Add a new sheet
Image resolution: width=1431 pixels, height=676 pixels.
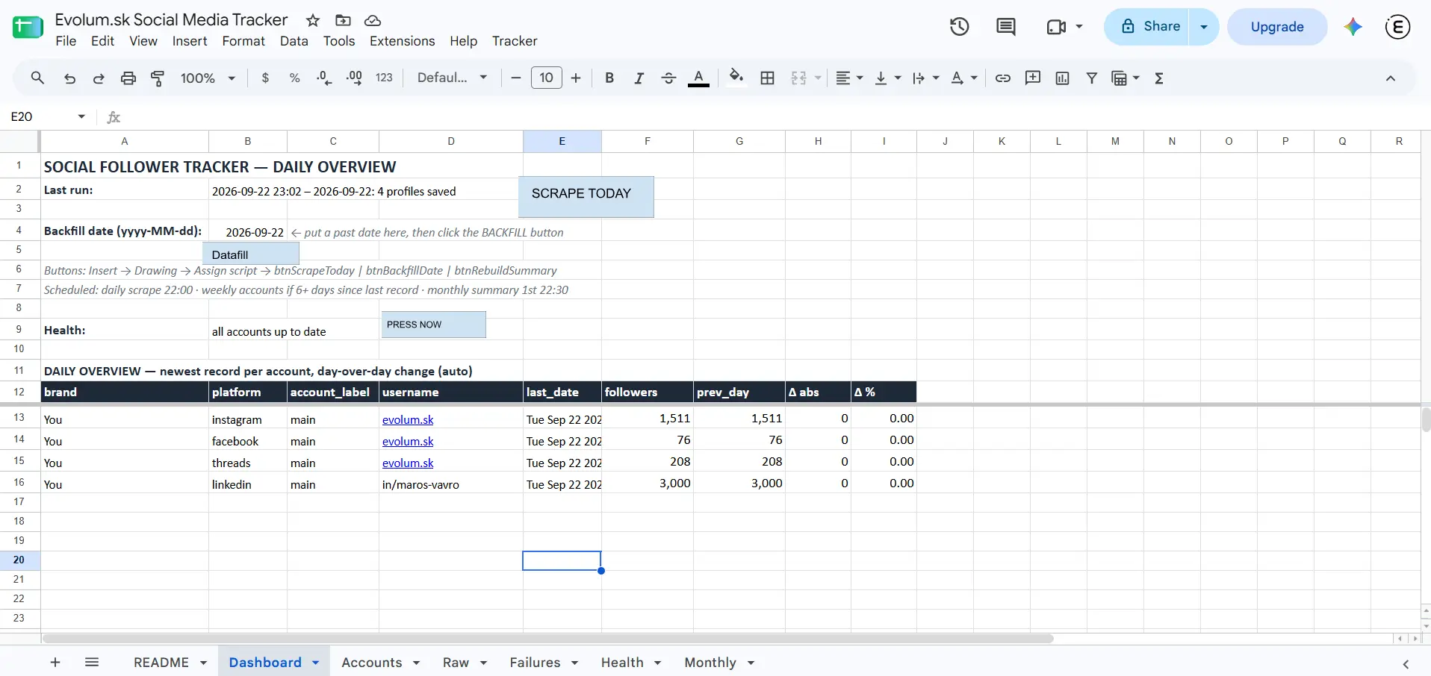click(x=55, y=663)
